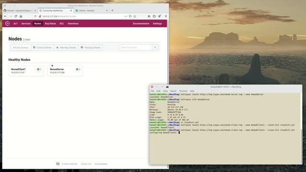The height and width of the screenshot is (172, 306).
Task: Close the Consul by HashiCorp tab
Action: point(71,11)
